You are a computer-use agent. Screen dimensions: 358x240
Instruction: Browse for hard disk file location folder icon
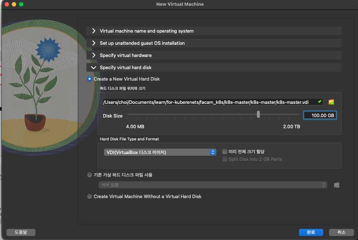coord(331,102)
